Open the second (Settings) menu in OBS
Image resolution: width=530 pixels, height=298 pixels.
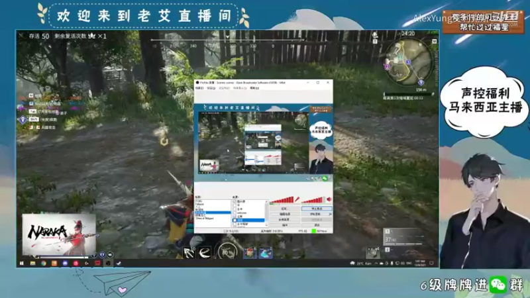point(211,88)
